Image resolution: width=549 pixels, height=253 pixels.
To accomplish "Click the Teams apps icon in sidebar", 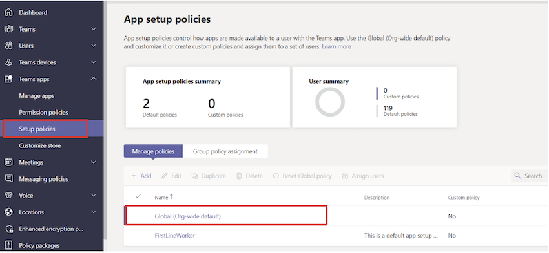I will point(8,79).
